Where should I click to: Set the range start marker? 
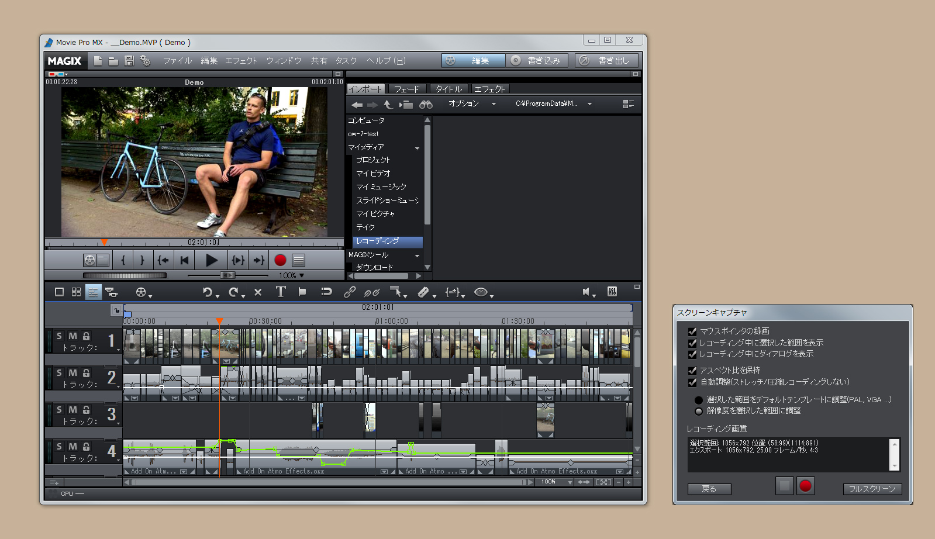click(123, 260)
